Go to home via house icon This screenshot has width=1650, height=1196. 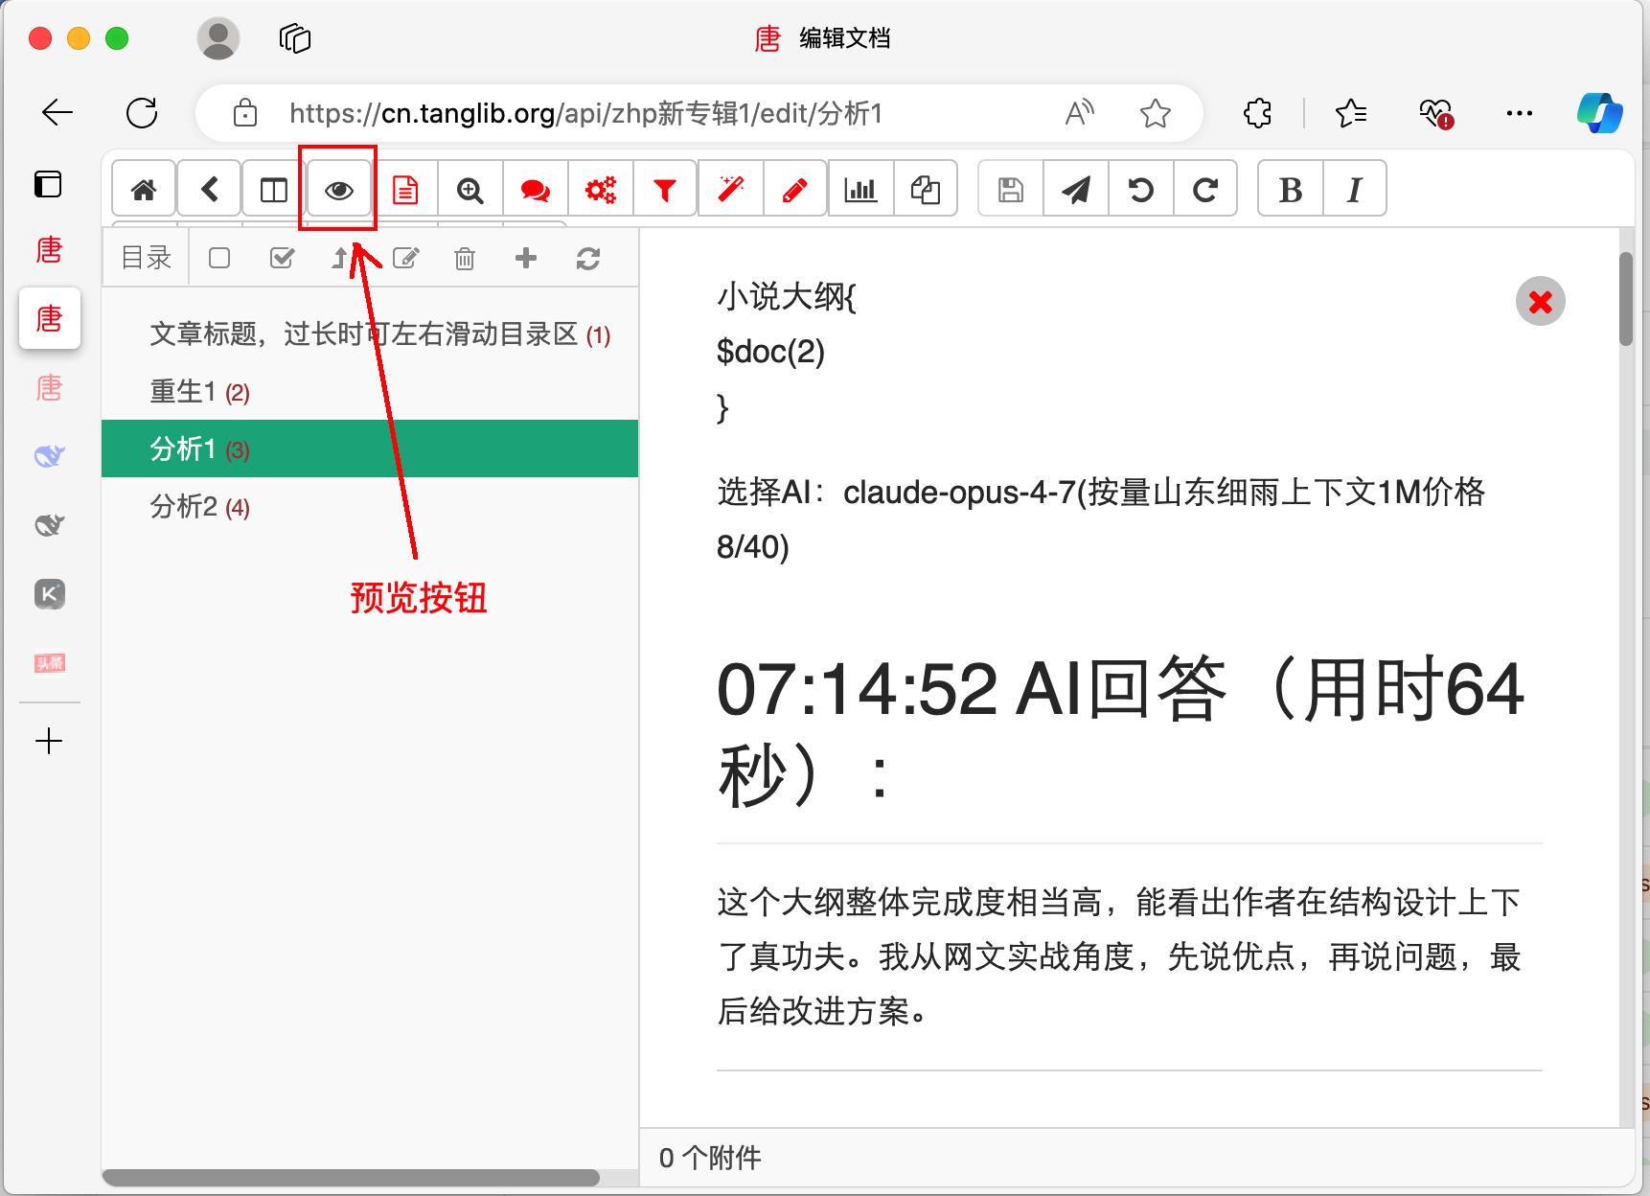point(144,190)
